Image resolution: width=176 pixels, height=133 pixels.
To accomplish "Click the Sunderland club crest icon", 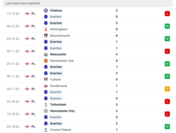I will pyautogui.click(x=46, y=86).
